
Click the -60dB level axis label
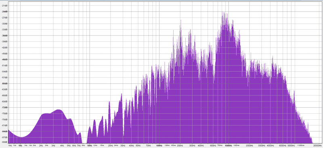click(x=4, y=83)
